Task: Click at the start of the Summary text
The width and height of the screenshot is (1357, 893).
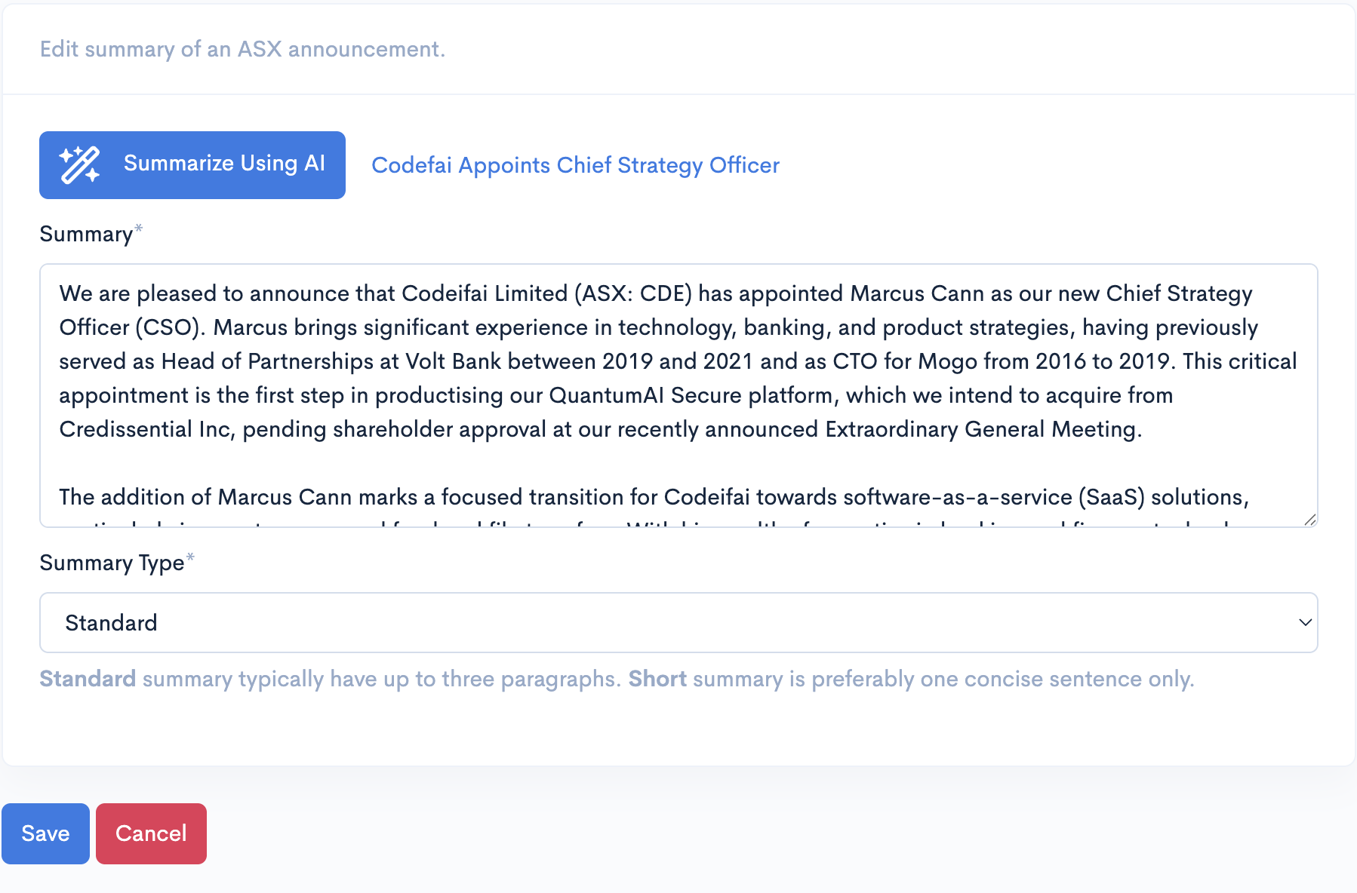Action: coord(61,294)
